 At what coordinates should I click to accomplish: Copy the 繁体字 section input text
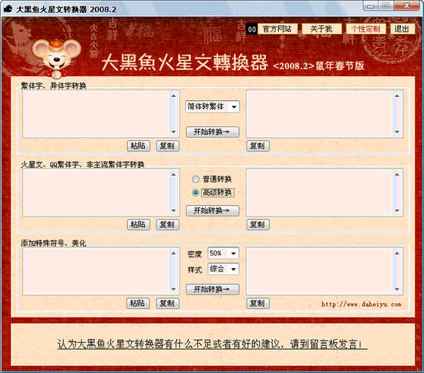[x=167, y=146]
